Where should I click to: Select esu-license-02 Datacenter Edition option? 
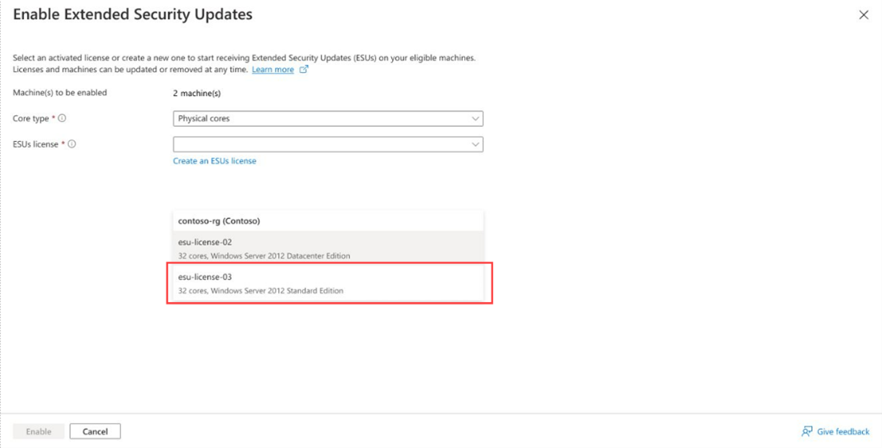click(x=328, y=248)
